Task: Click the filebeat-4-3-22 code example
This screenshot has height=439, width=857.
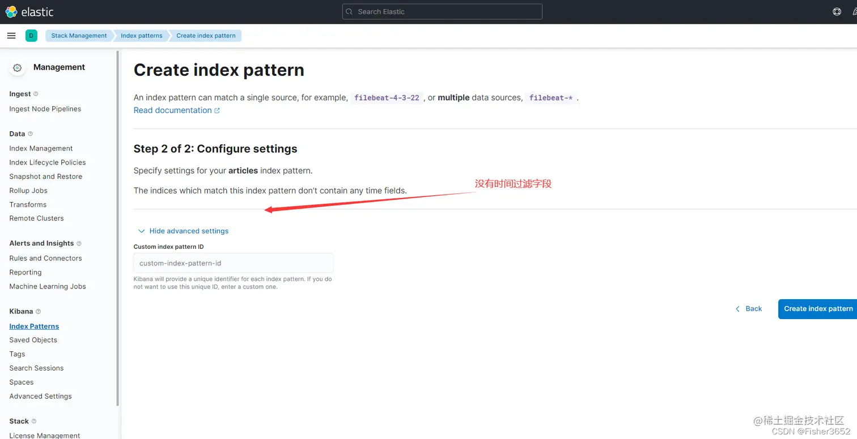Action: click(387, 98)
